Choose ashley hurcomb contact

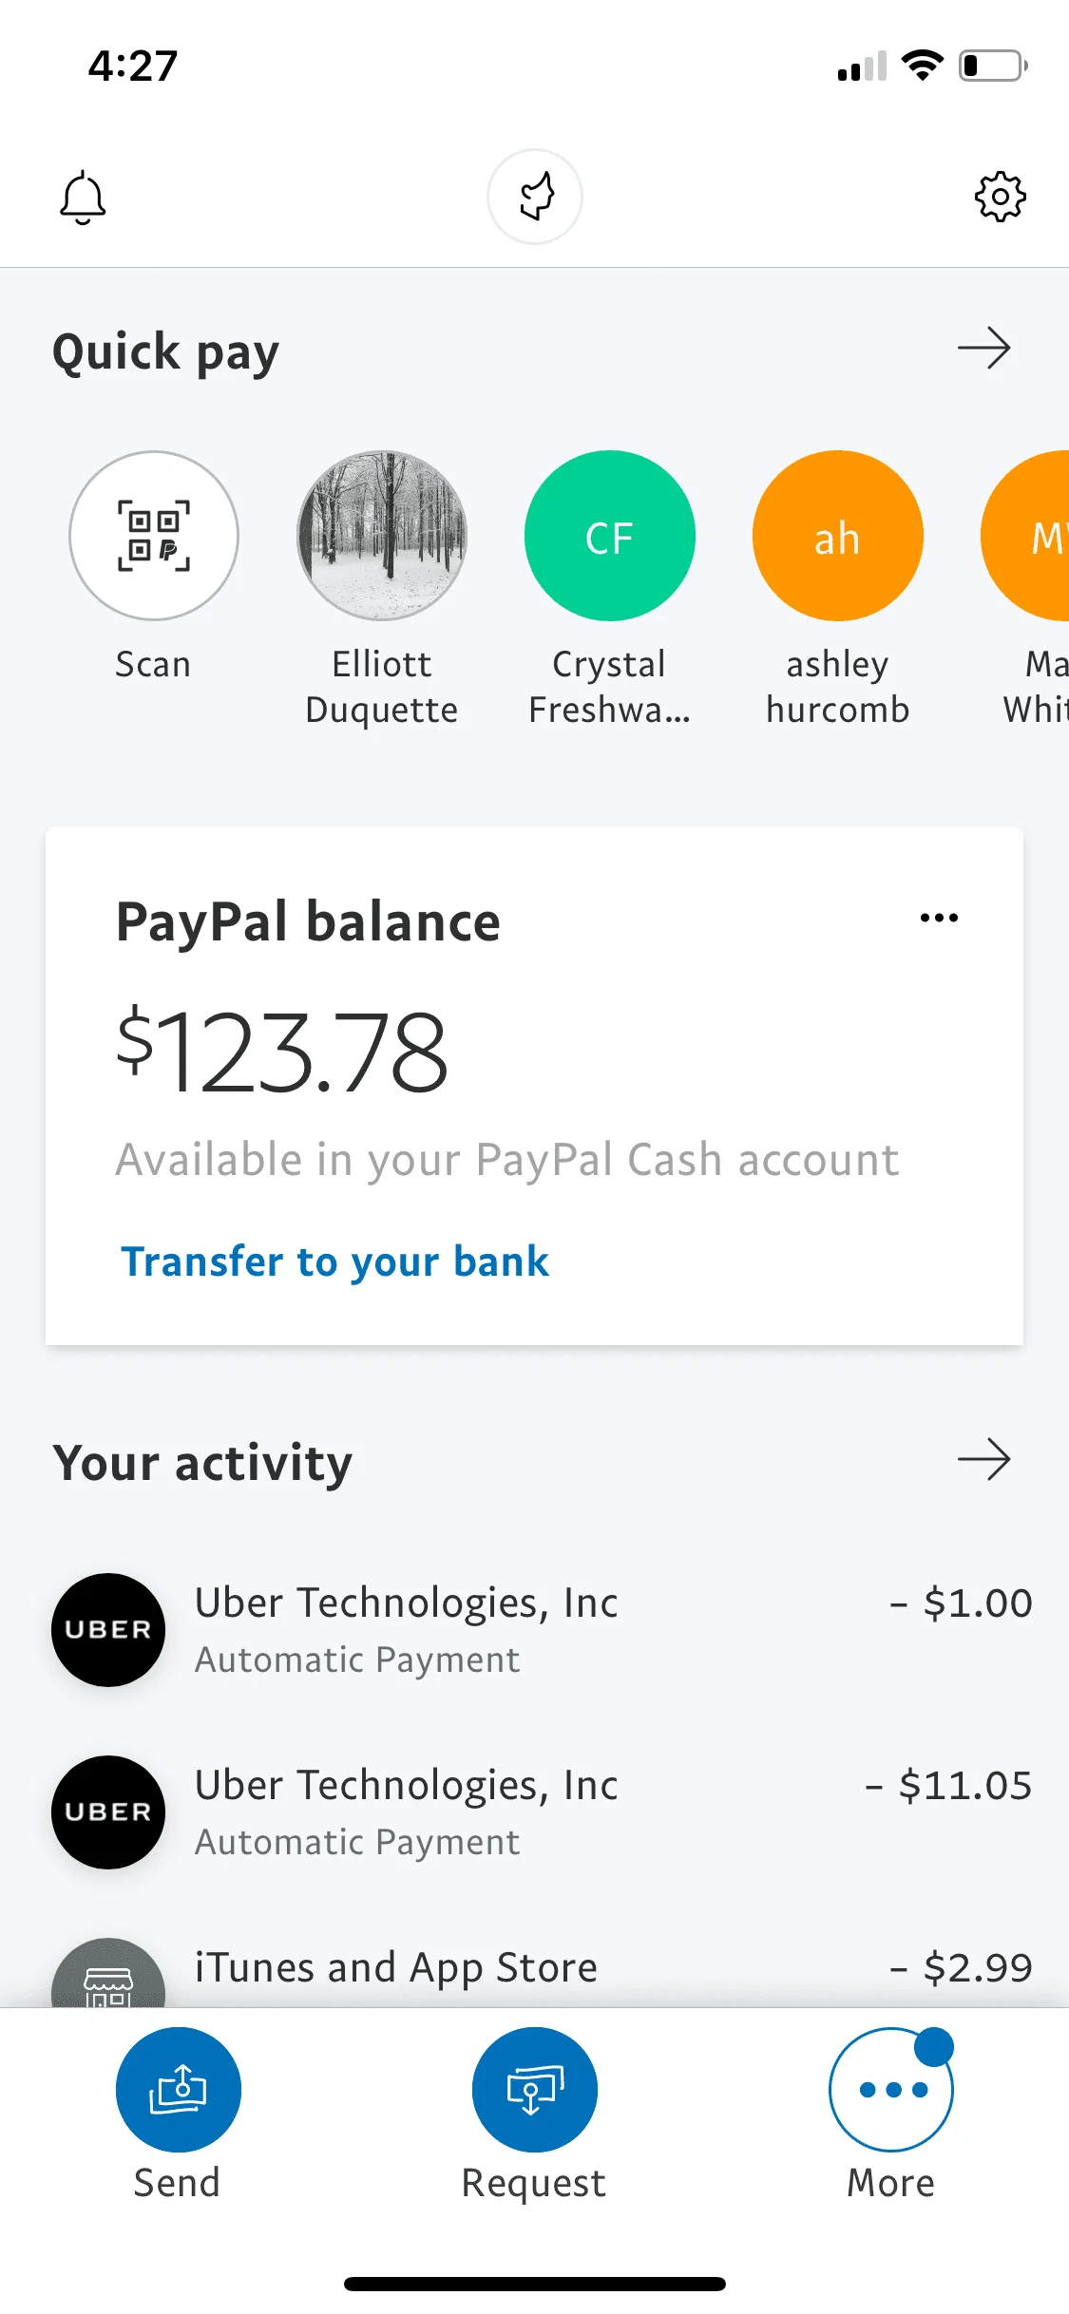click(x=838, y=536)
